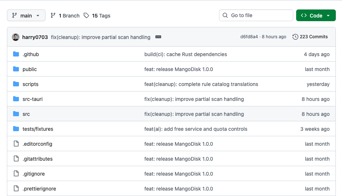Open the .prettierignore file
342x196 pixels.
39,189
